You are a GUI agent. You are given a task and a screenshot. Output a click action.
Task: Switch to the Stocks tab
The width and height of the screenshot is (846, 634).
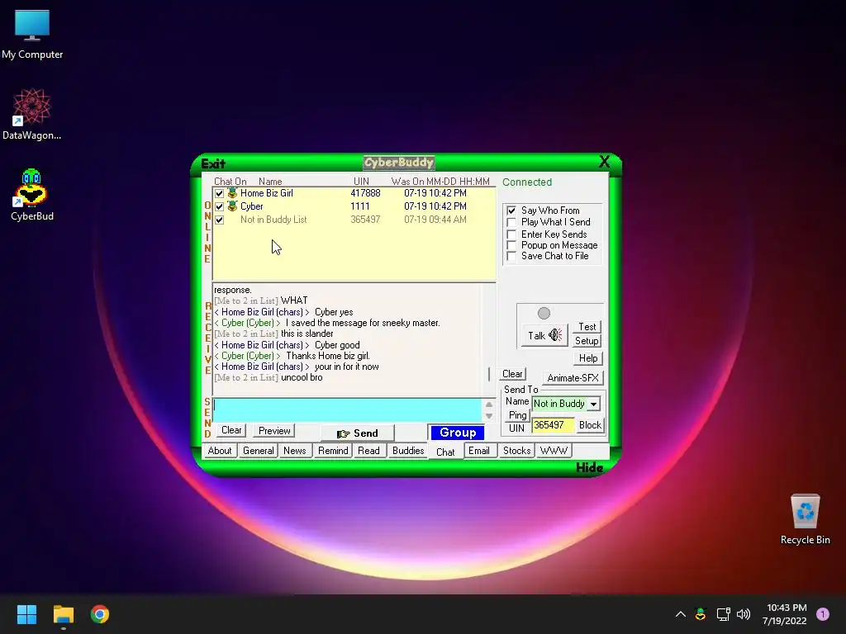[x=516, y=451]
